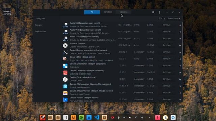
Task: Open details arrow for Avahi SSH Server Browser
Action: 180,25
